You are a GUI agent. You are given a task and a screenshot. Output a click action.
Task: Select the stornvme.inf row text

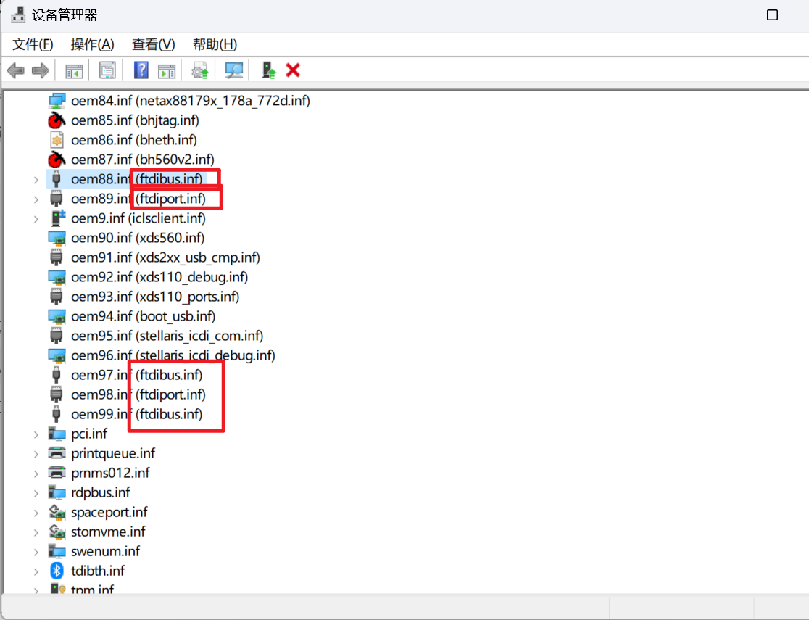[x=108, y=532]
